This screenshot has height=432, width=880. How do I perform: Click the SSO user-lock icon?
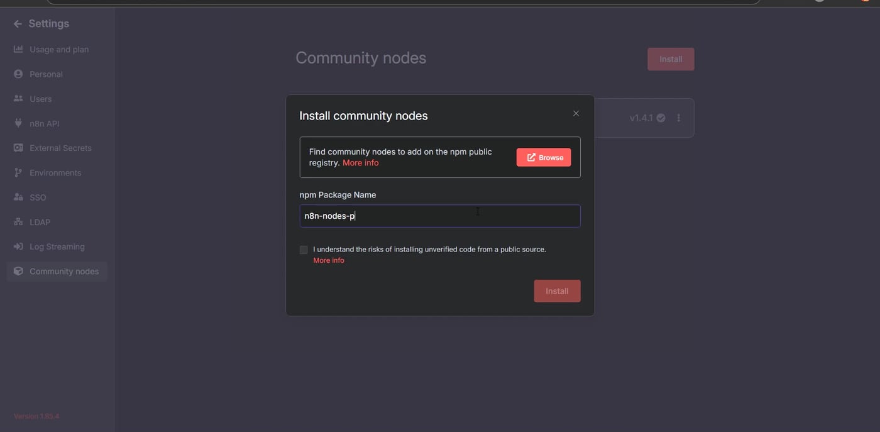[x=18, y=197]
